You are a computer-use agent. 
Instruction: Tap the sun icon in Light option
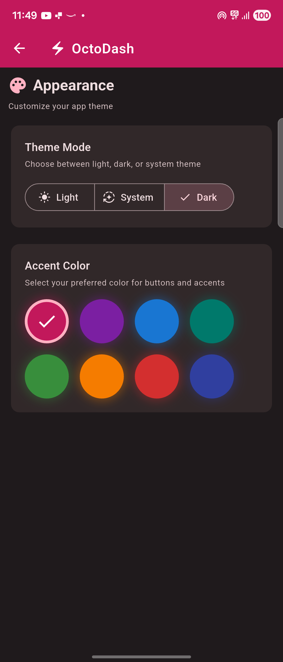[x=44, y=197]
